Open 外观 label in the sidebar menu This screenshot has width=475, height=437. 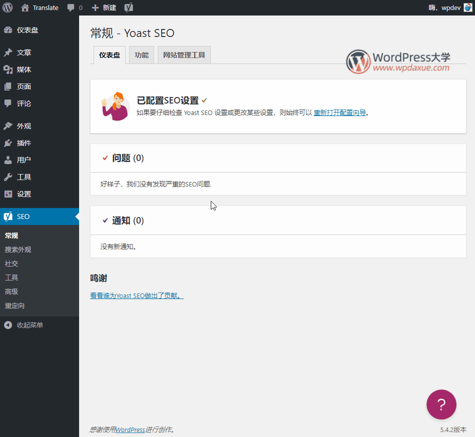pyautogui.click(x=24, y=126)
